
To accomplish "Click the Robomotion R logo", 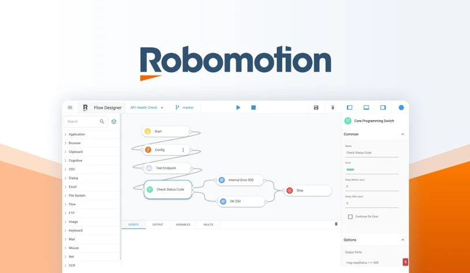I will pos(85,107).
